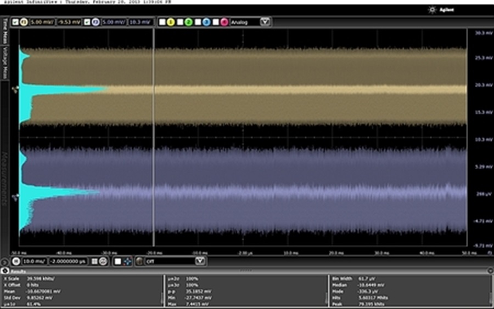Toggle the checkbox beside the pan icon

tap(118, 261)
